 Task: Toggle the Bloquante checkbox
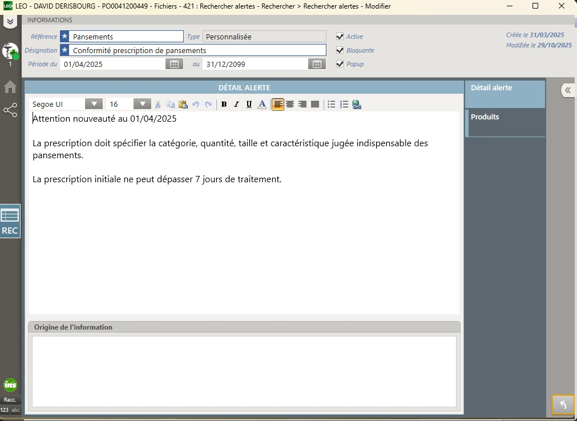[x=340, y=50]
